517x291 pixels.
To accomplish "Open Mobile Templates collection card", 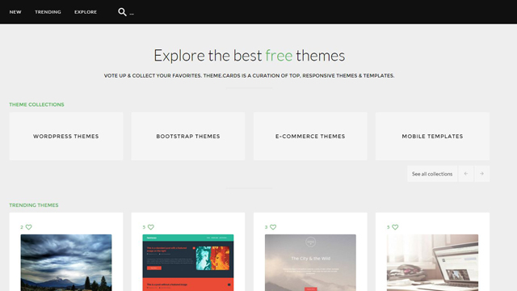I will [432, 137].
